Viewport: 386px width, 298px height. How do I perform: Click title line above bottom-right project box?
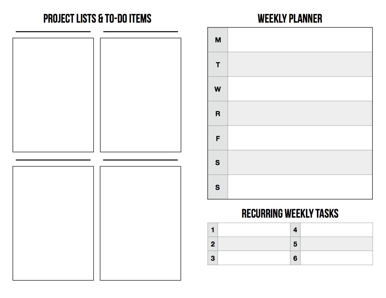coord(140,160)
